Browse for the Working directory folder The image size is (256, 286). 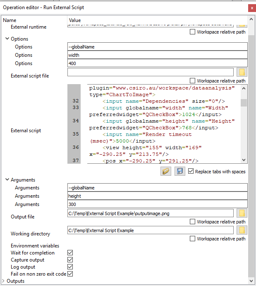click(x=242, y=230)
